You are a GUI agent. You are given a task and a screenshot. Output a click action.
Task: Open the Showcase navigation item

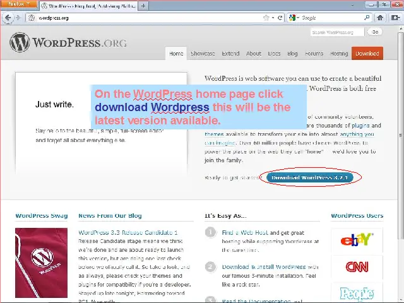tap(203, 53)
